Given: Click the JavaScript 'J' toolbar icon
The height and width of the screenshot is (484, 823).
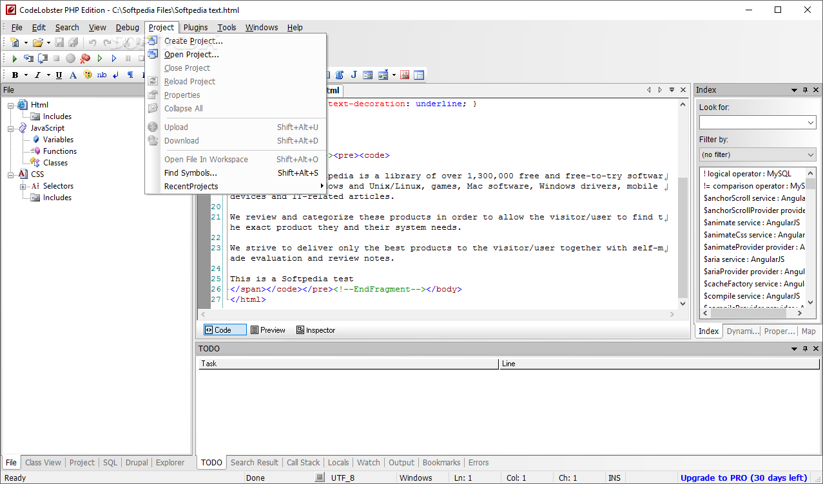Looking at the screenshot, I should (354, 75).
